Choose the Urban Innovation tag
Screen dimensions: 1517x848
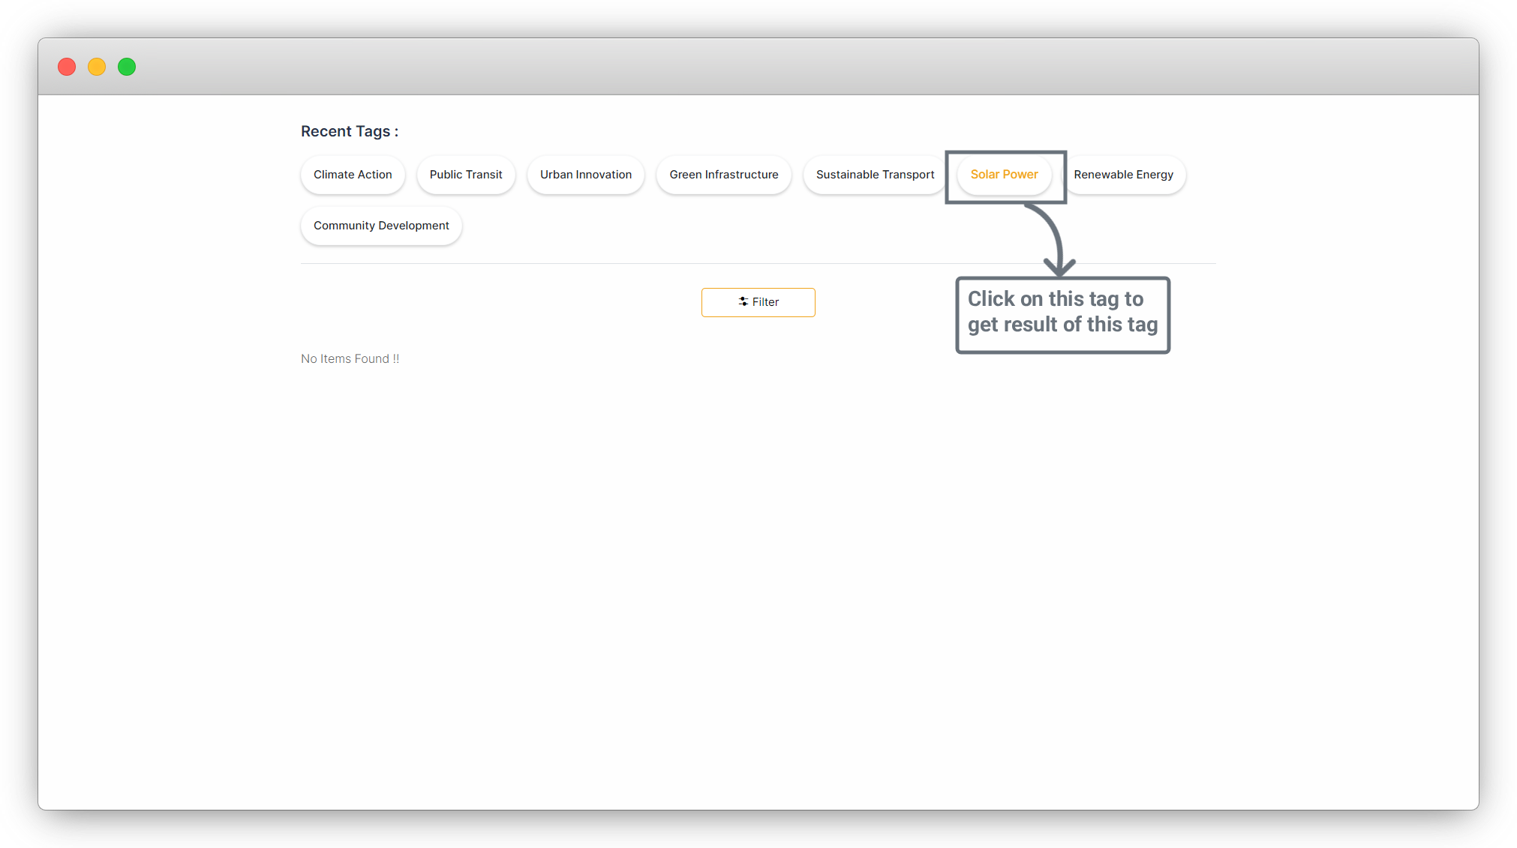point(585,175)
